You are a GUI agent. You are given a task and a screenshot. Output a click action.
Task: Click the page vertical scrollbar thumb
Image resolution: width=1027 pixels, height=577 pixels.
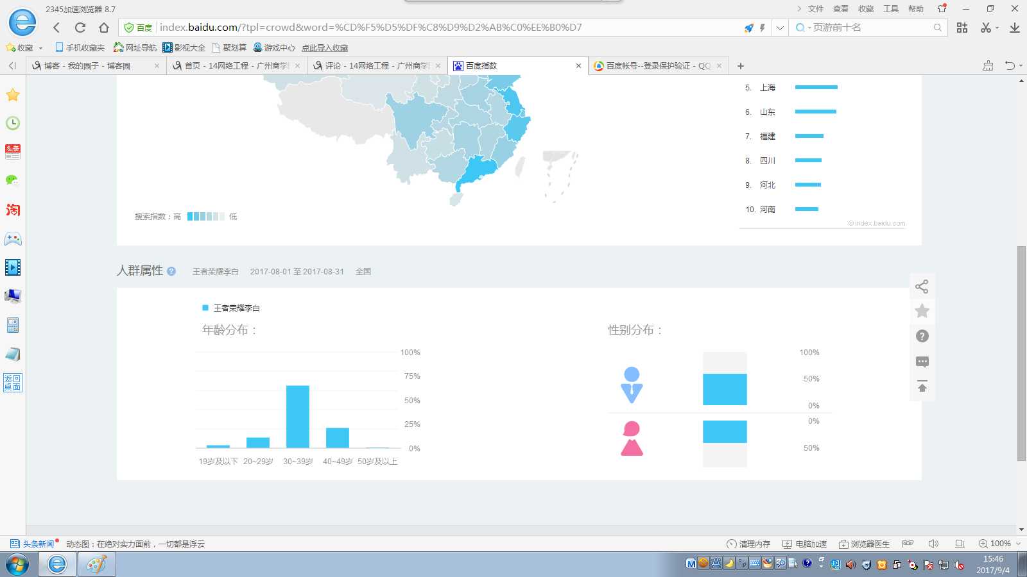[x=1021, y=353]
